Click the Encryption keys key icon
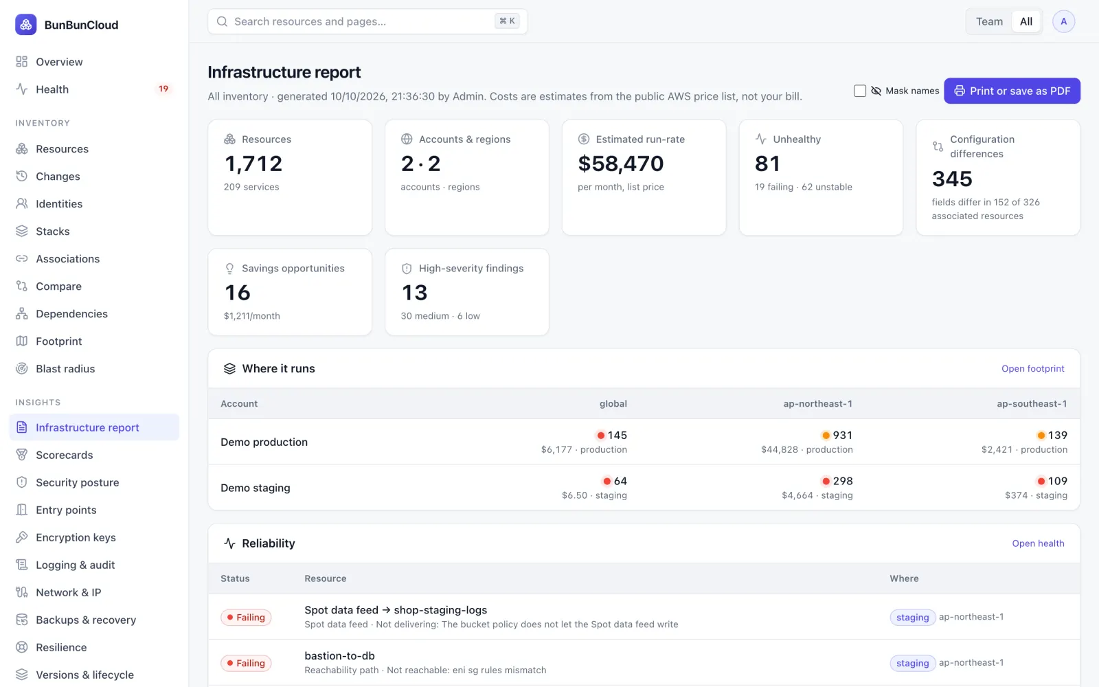 [x=22, y=537]
